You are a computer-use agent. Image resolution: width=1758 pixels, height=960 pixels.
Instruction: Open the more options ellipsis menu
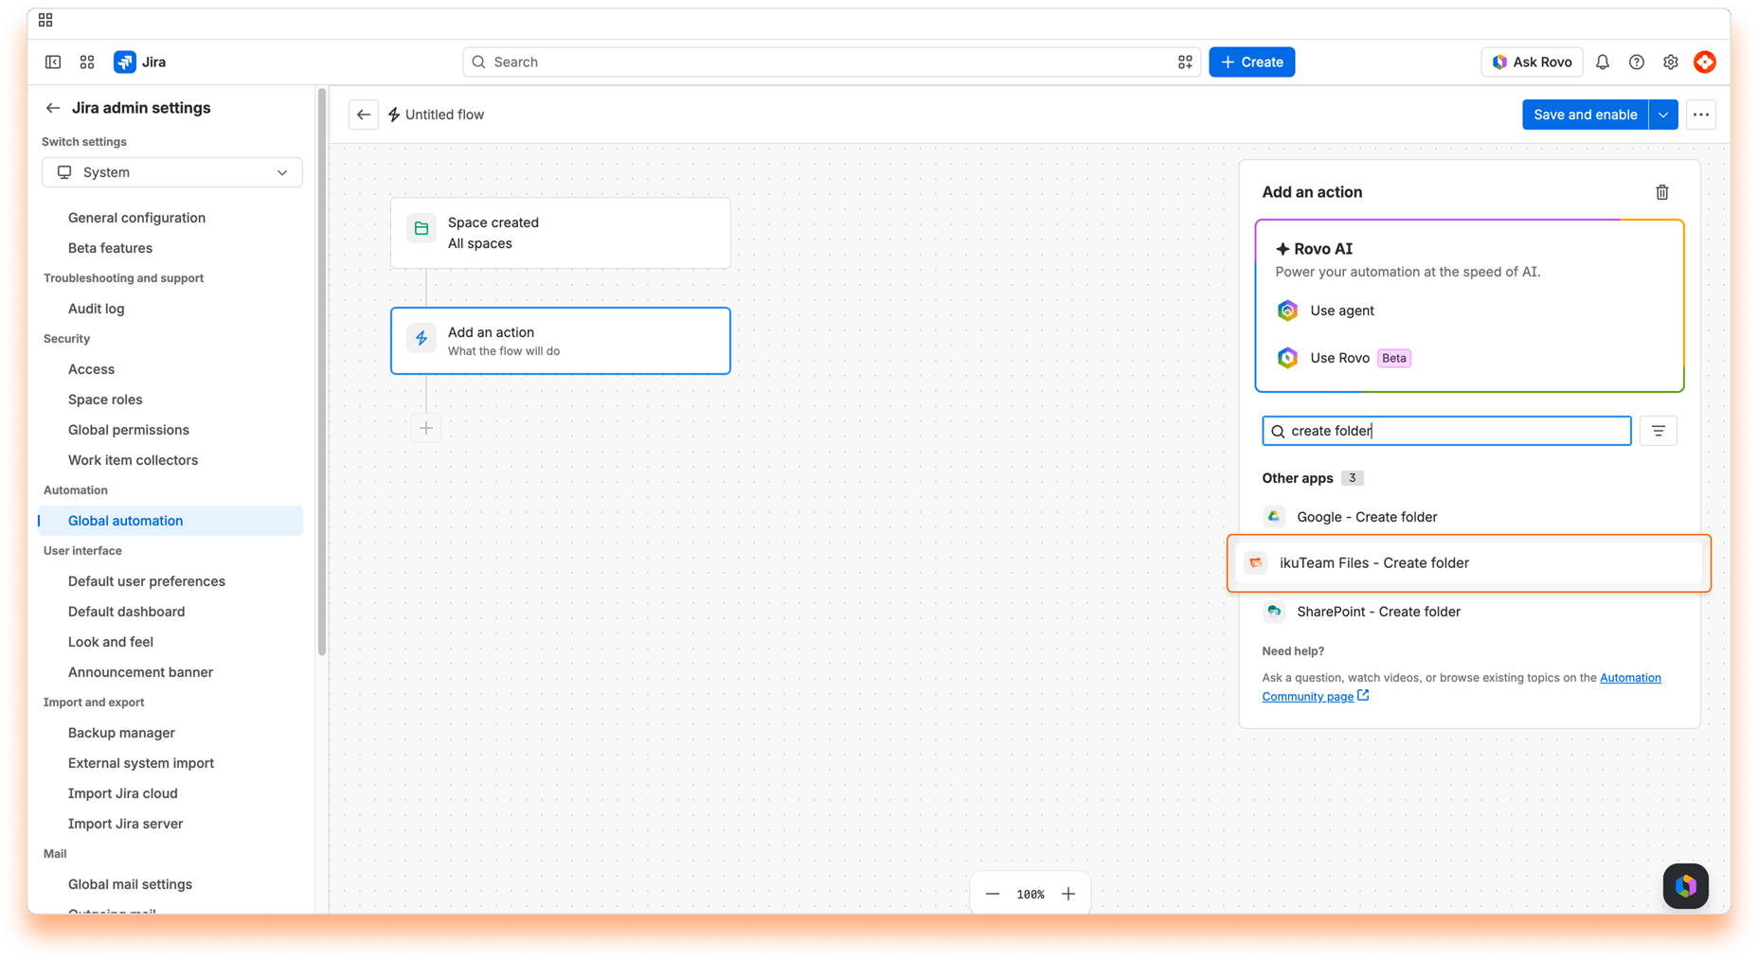click(x=1701, y=115)
